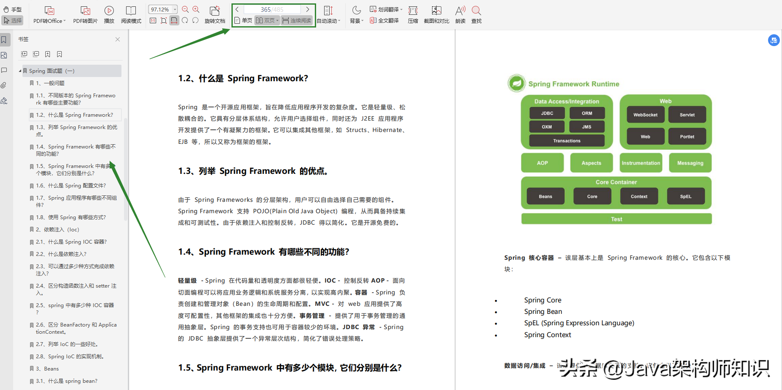This screenshot has width=782, height=390.
Task: Click the blue floating assistant icon
Action: [x=774, y=40]
